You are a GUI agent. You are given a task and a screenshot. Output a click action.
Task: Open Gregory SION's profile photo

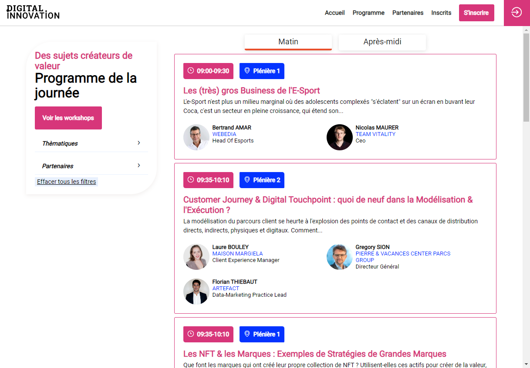click(340, 257)
